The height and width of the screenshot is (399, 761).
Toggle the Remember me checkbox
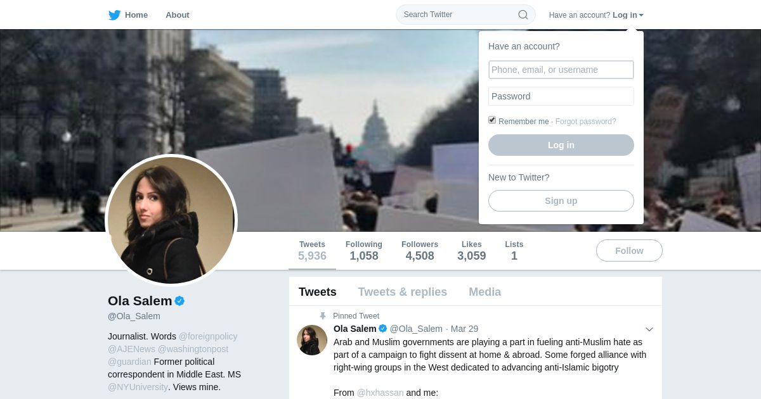(492, 120)
